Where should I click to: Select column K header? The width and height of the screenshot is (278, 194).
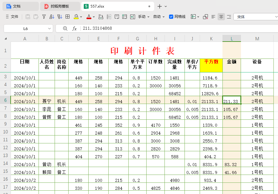click(x=211, y=38)
